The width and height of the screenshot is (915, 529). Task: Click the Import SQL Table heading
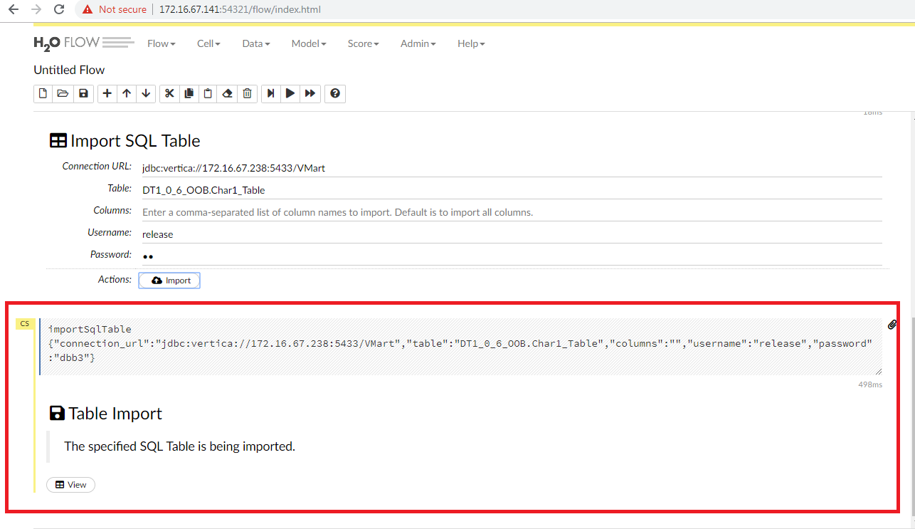pos(125,141)
